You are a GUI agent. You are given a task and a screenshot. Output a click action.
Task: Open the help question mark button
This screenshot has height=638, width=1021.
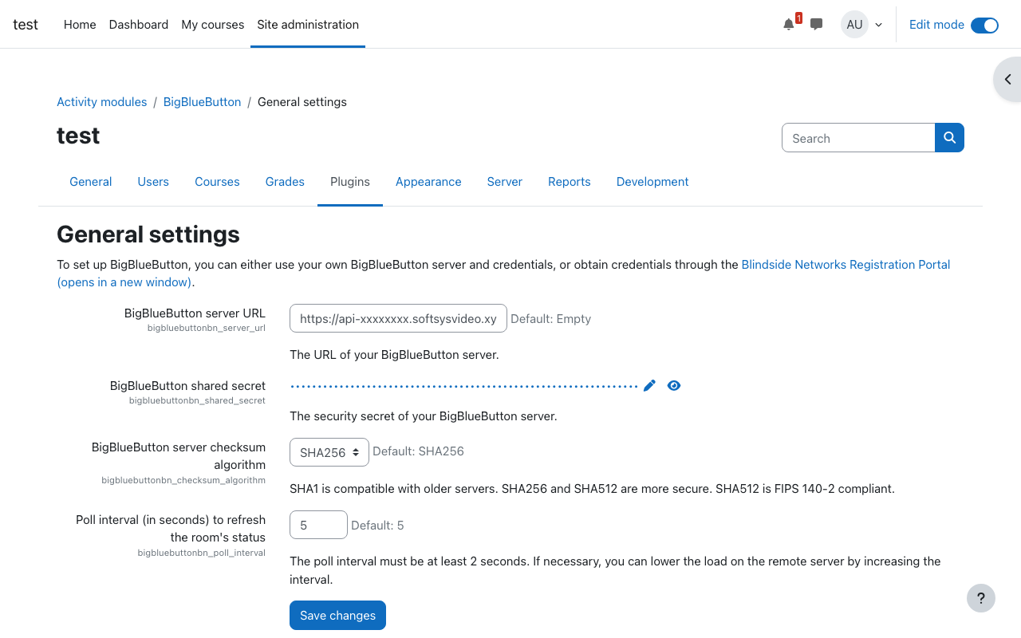(981, 598)
